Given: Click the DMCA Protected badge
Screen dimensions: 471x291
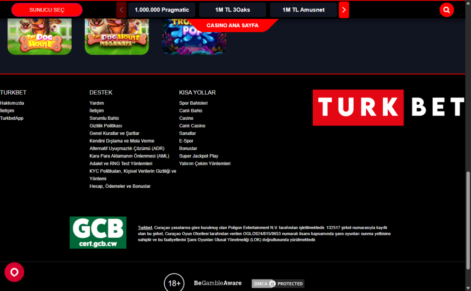Looking at the screenshot, I should pyautogui.click(x=278, y=283).
